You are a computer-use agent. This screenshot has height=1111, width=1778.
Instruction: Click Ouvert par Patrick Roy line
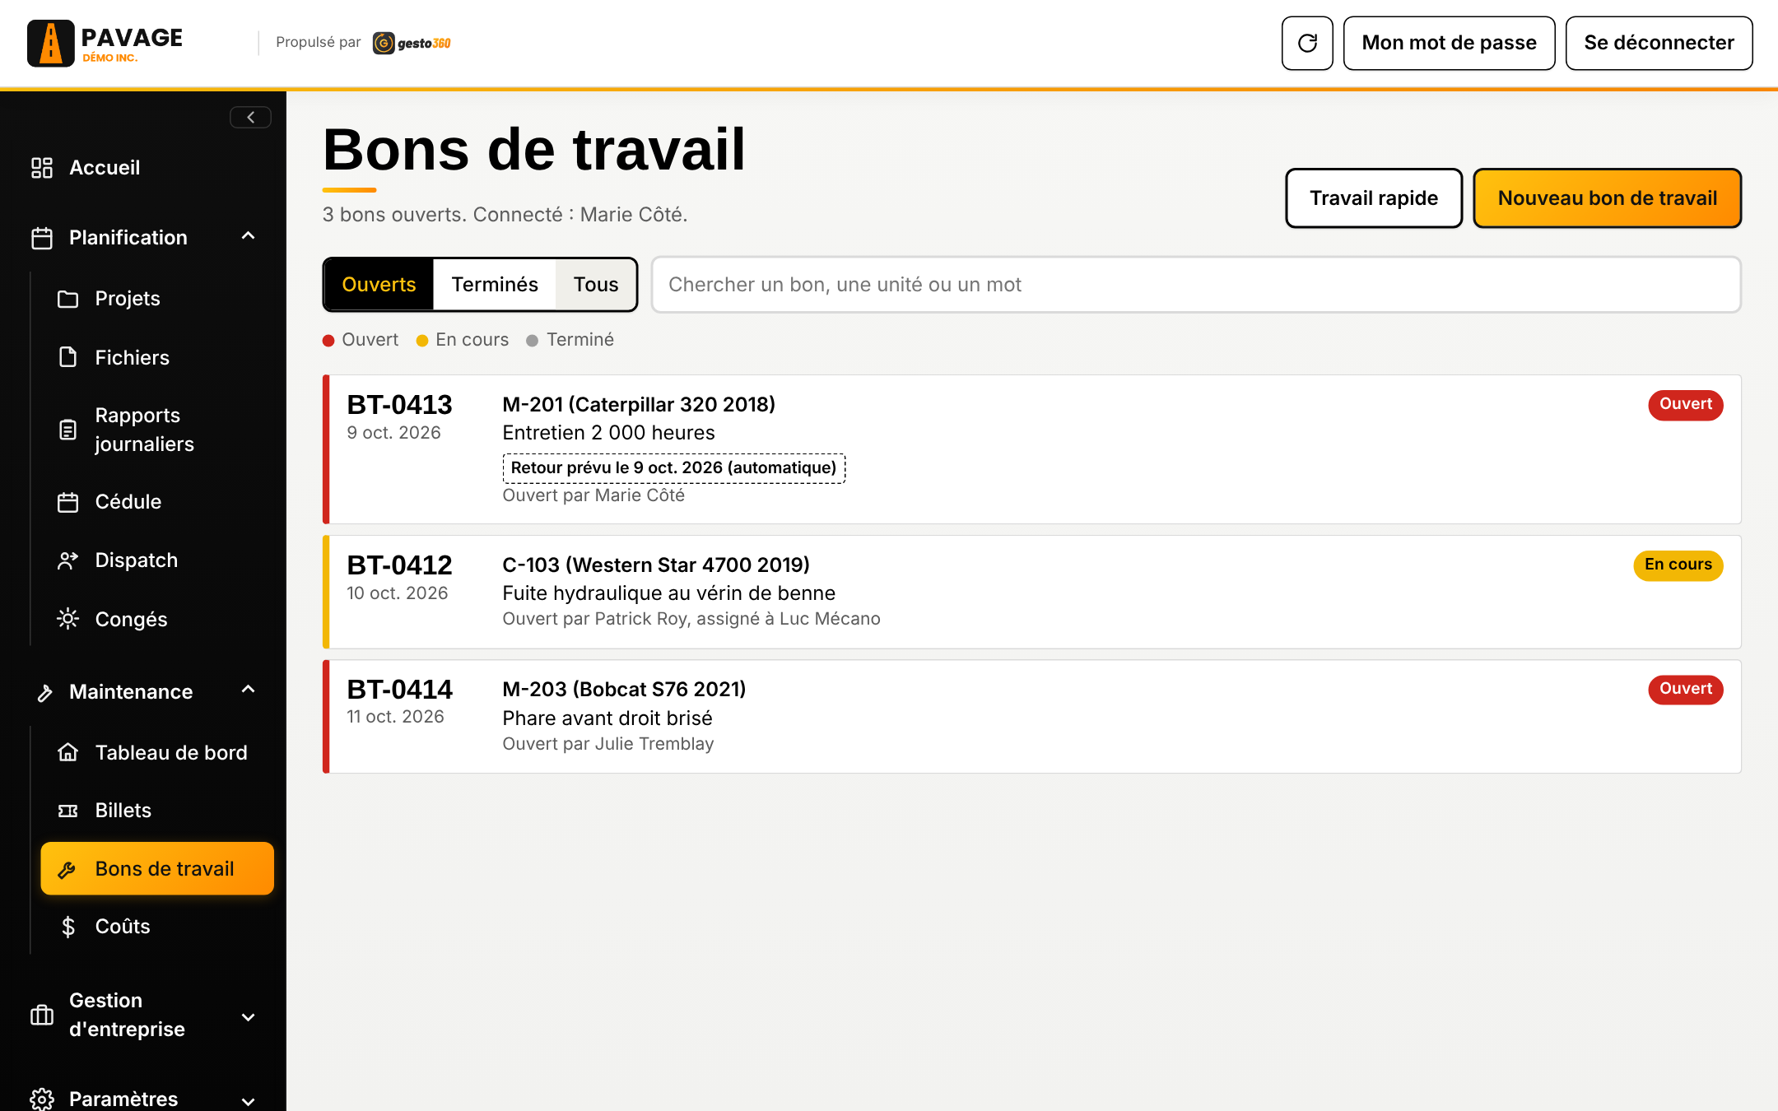coord(691,619)
